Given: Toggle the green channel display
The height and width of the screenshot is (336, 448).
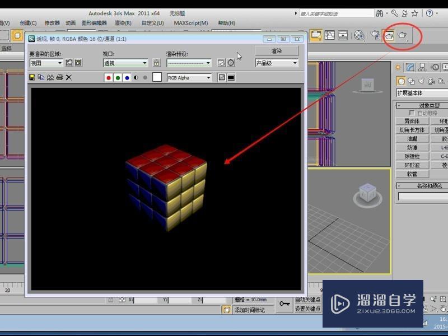Looking at the screenshot, I should click(118, 78).
